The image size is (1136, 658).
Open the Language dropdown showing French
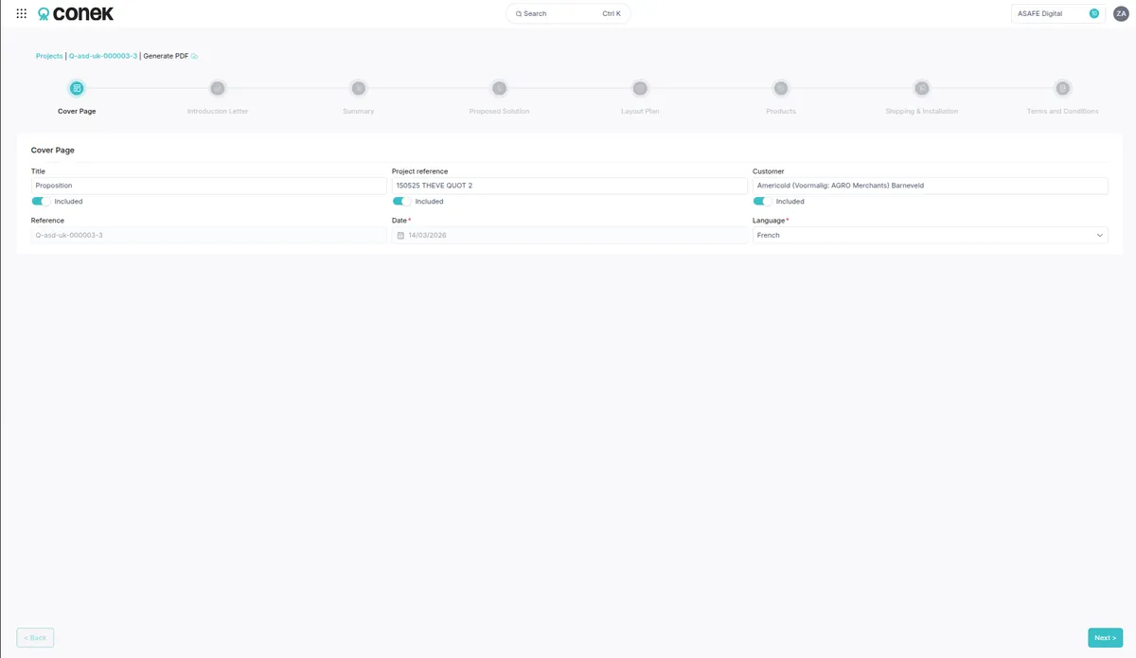(x=930, y=235)
